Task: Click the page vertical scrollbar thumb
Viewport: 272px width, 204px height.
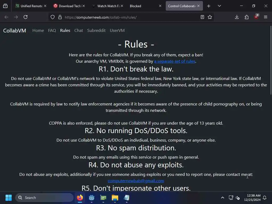Action: coord(271,60)
